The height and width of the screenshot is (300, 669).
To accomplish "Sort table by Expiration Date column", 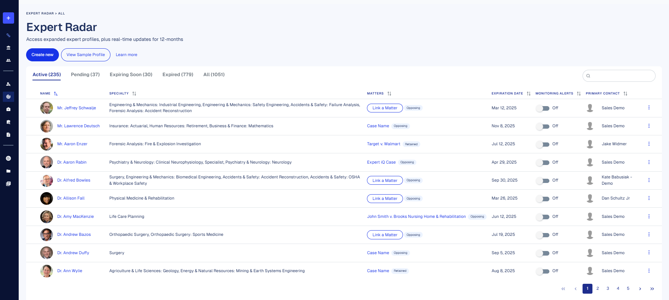I will pyautogui.click(x=528, y=93).
